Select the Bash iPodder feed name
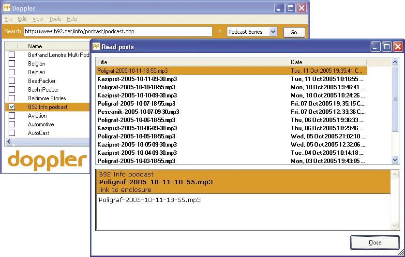 [x=44, y=89]
